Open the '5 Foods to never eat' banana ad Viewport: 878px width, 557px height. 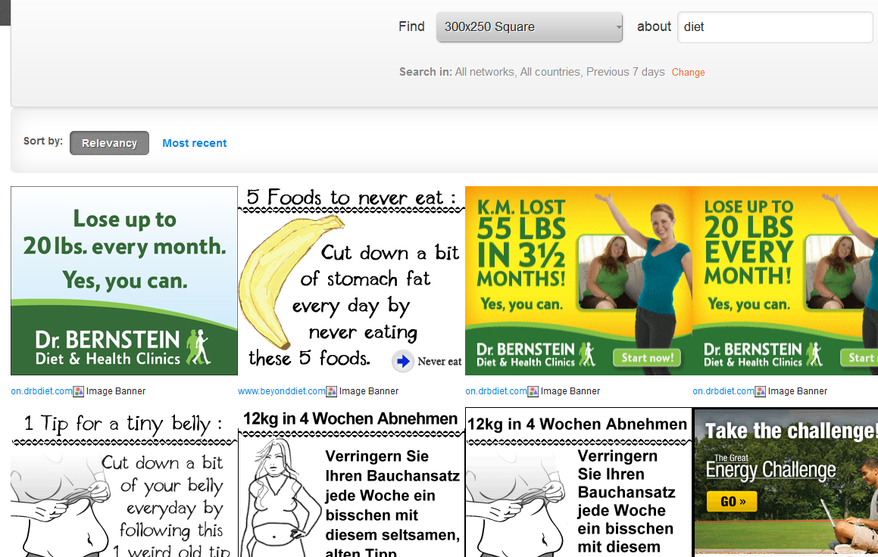click(x=352, y=281)
